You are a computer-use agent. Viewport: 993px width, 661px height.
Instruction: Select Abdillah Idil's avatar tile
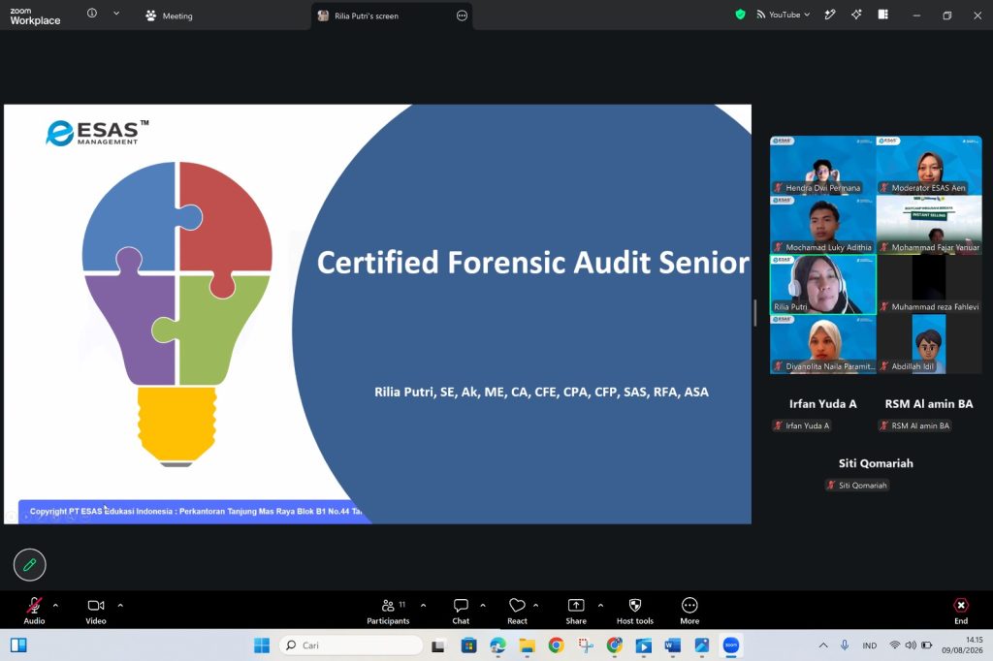coord(929,344)
